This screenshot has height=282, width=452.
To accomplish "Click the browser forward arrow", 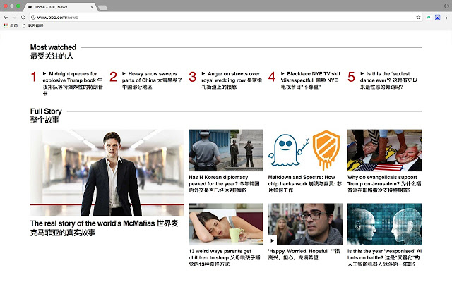I will pyautogui.click(x=14, y=16).
